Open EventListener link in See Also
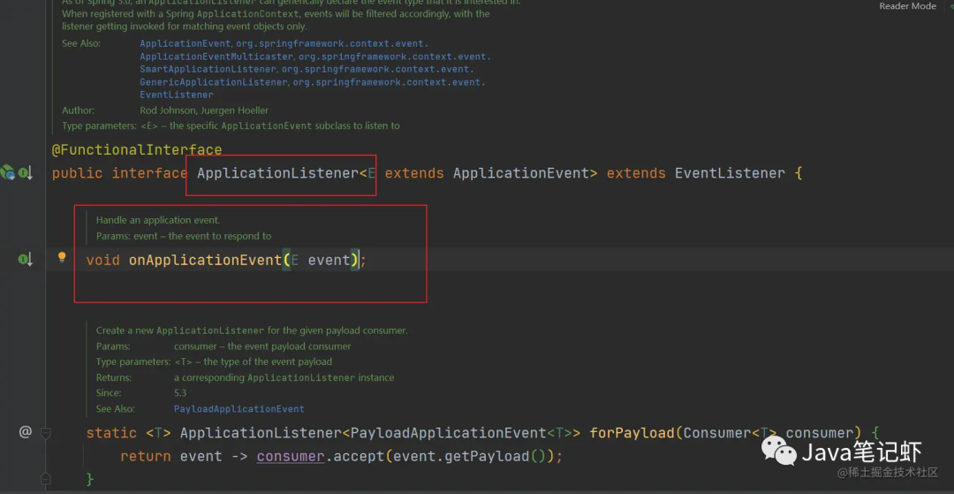The width and height of the screenshot is (954, 494). (177, 95)
